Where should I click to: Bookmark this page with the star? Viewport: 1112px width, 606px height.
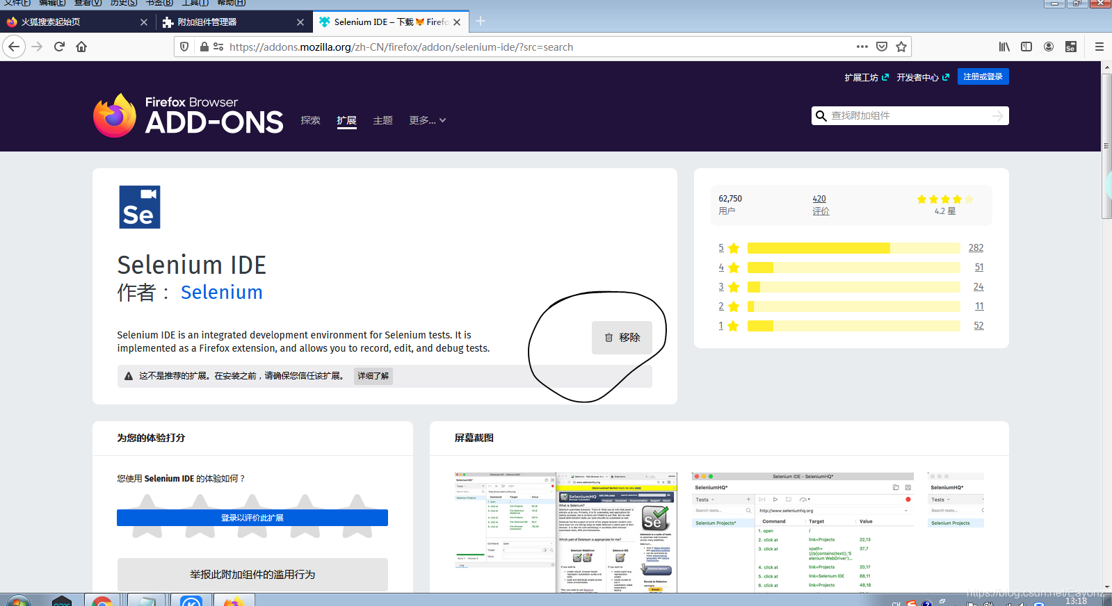(x=901, y=47)
